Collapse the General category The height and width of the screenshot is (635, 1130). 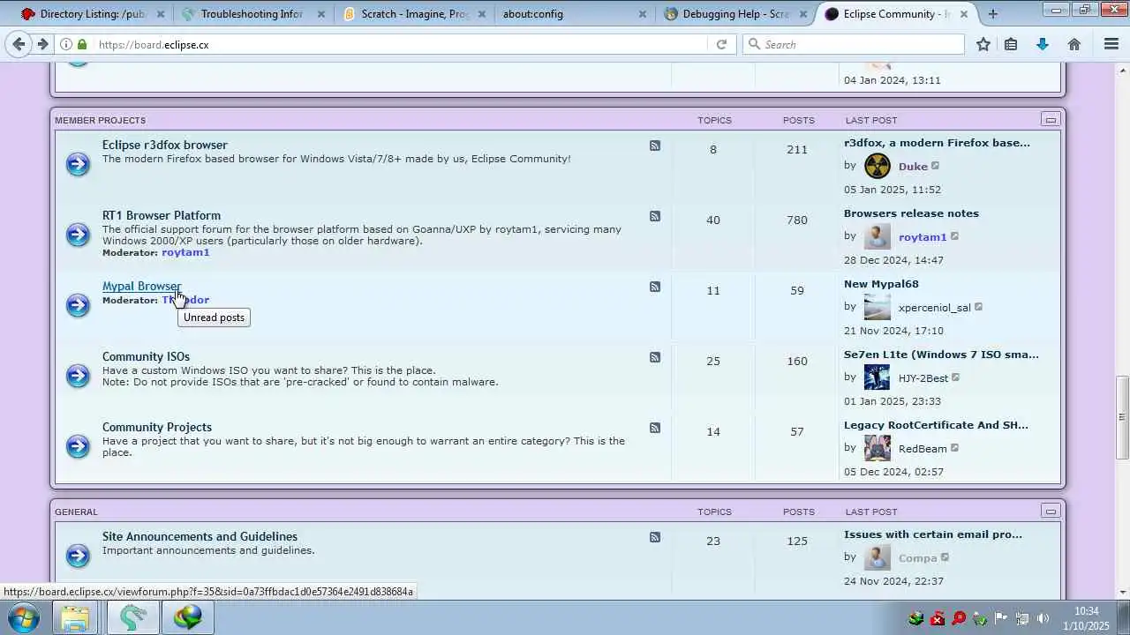pyautogui.click(x=1050, y=512)
